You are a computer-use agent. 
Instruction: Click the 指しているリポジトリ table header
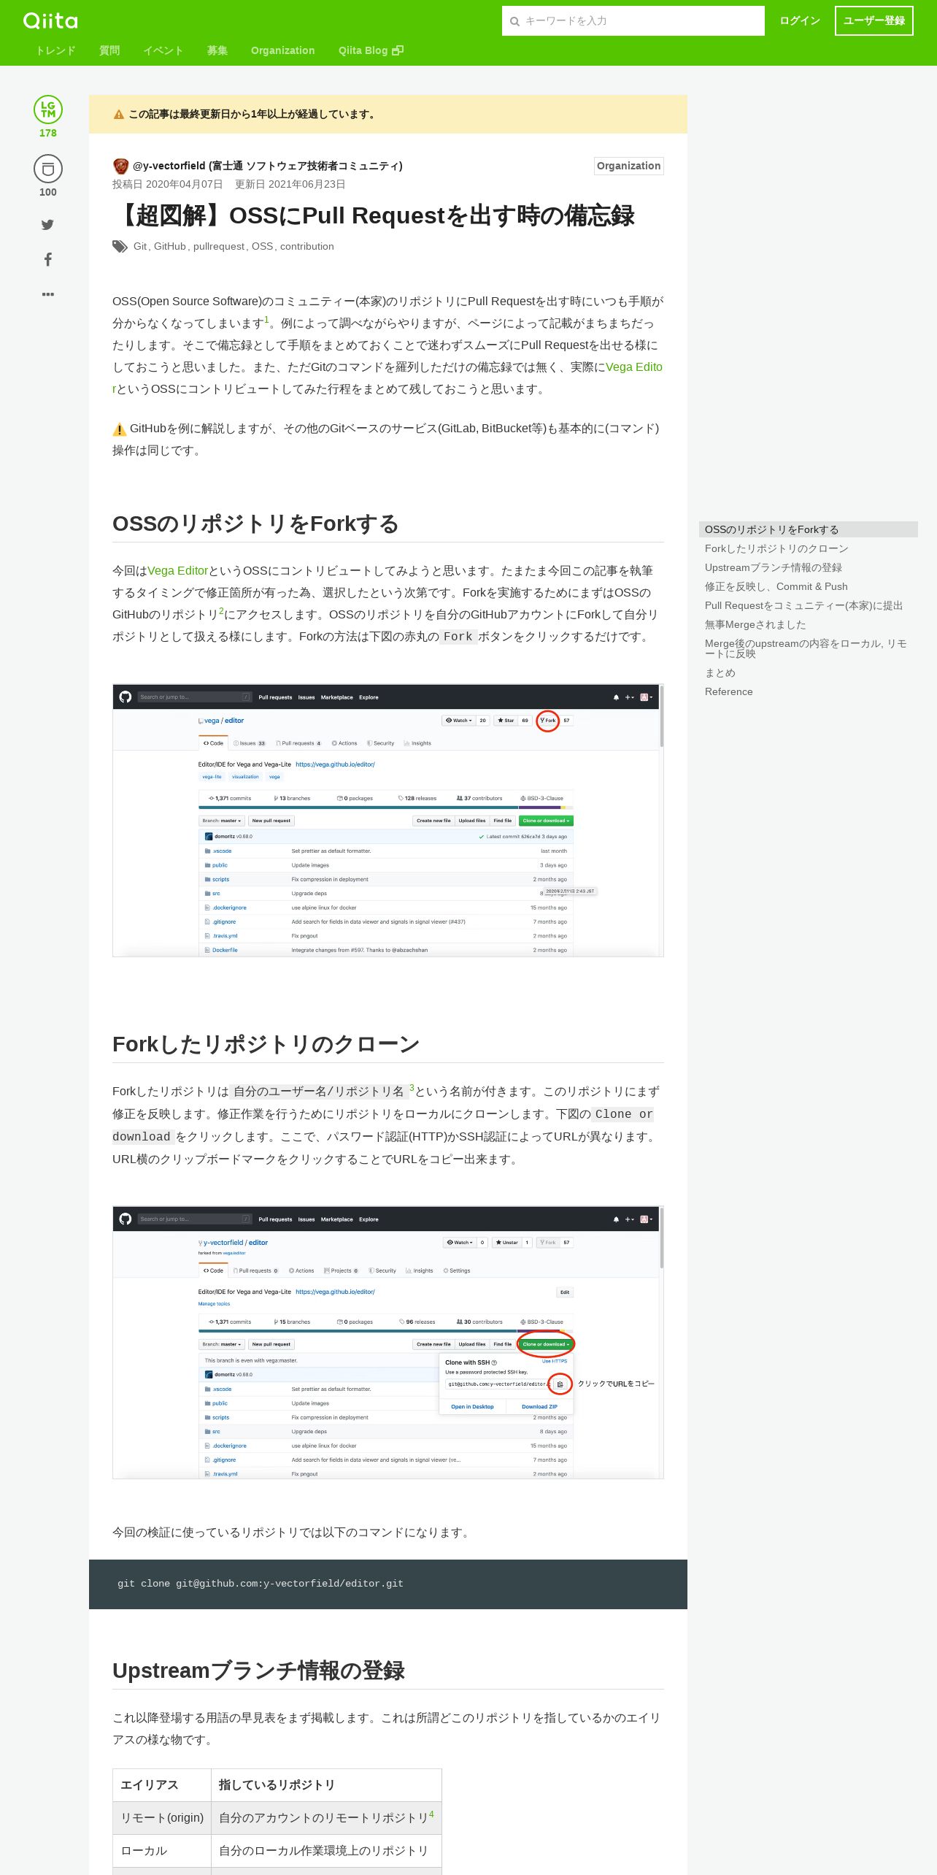[326, 1785]
